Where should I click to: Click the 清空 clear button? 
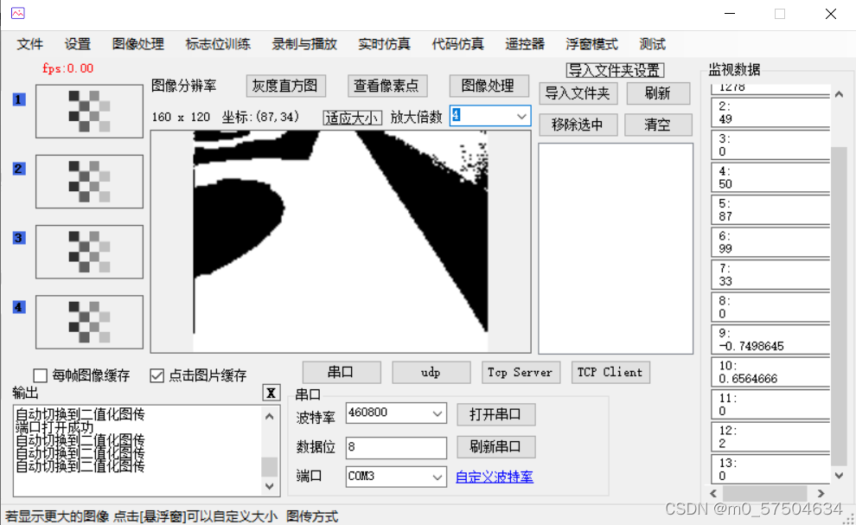[x=658, y=125]
